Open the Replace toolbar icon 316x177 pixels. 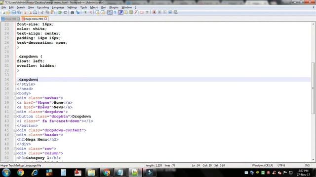(x=78, y=12)
